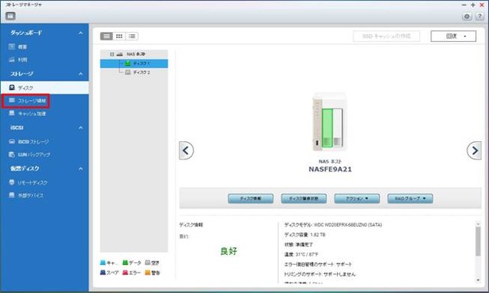Click the ディスク容量 1.82 TB line
Screen dimensions: 489x293
coord(305,235)
